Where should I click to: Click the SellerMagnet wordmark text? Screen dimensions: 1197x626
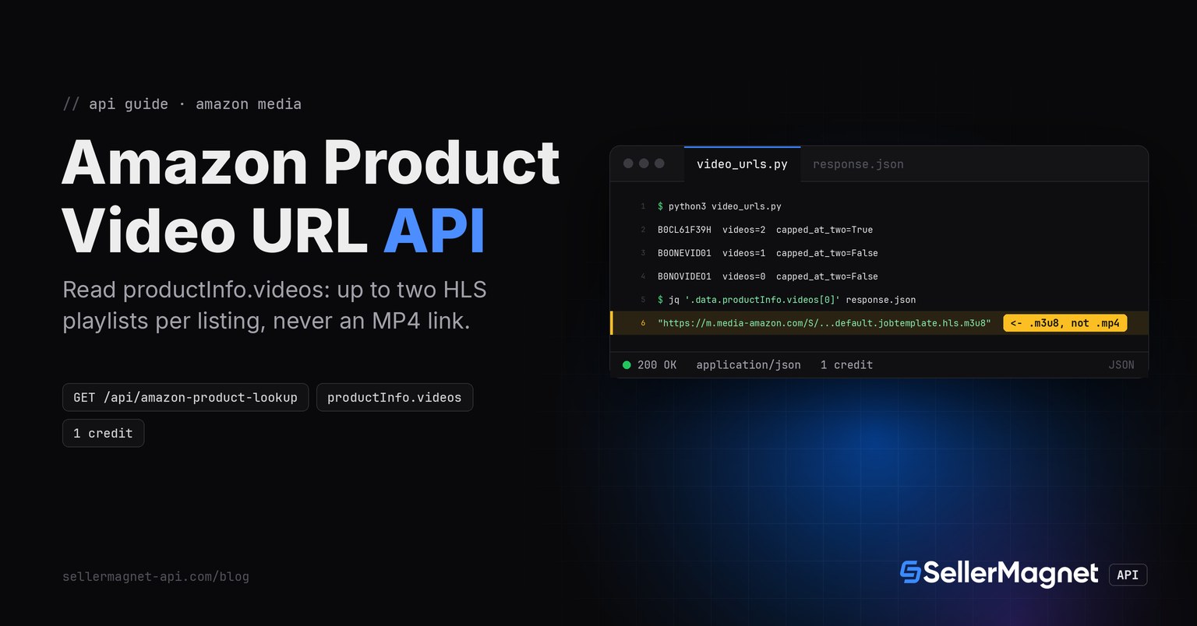(1011, 574)
